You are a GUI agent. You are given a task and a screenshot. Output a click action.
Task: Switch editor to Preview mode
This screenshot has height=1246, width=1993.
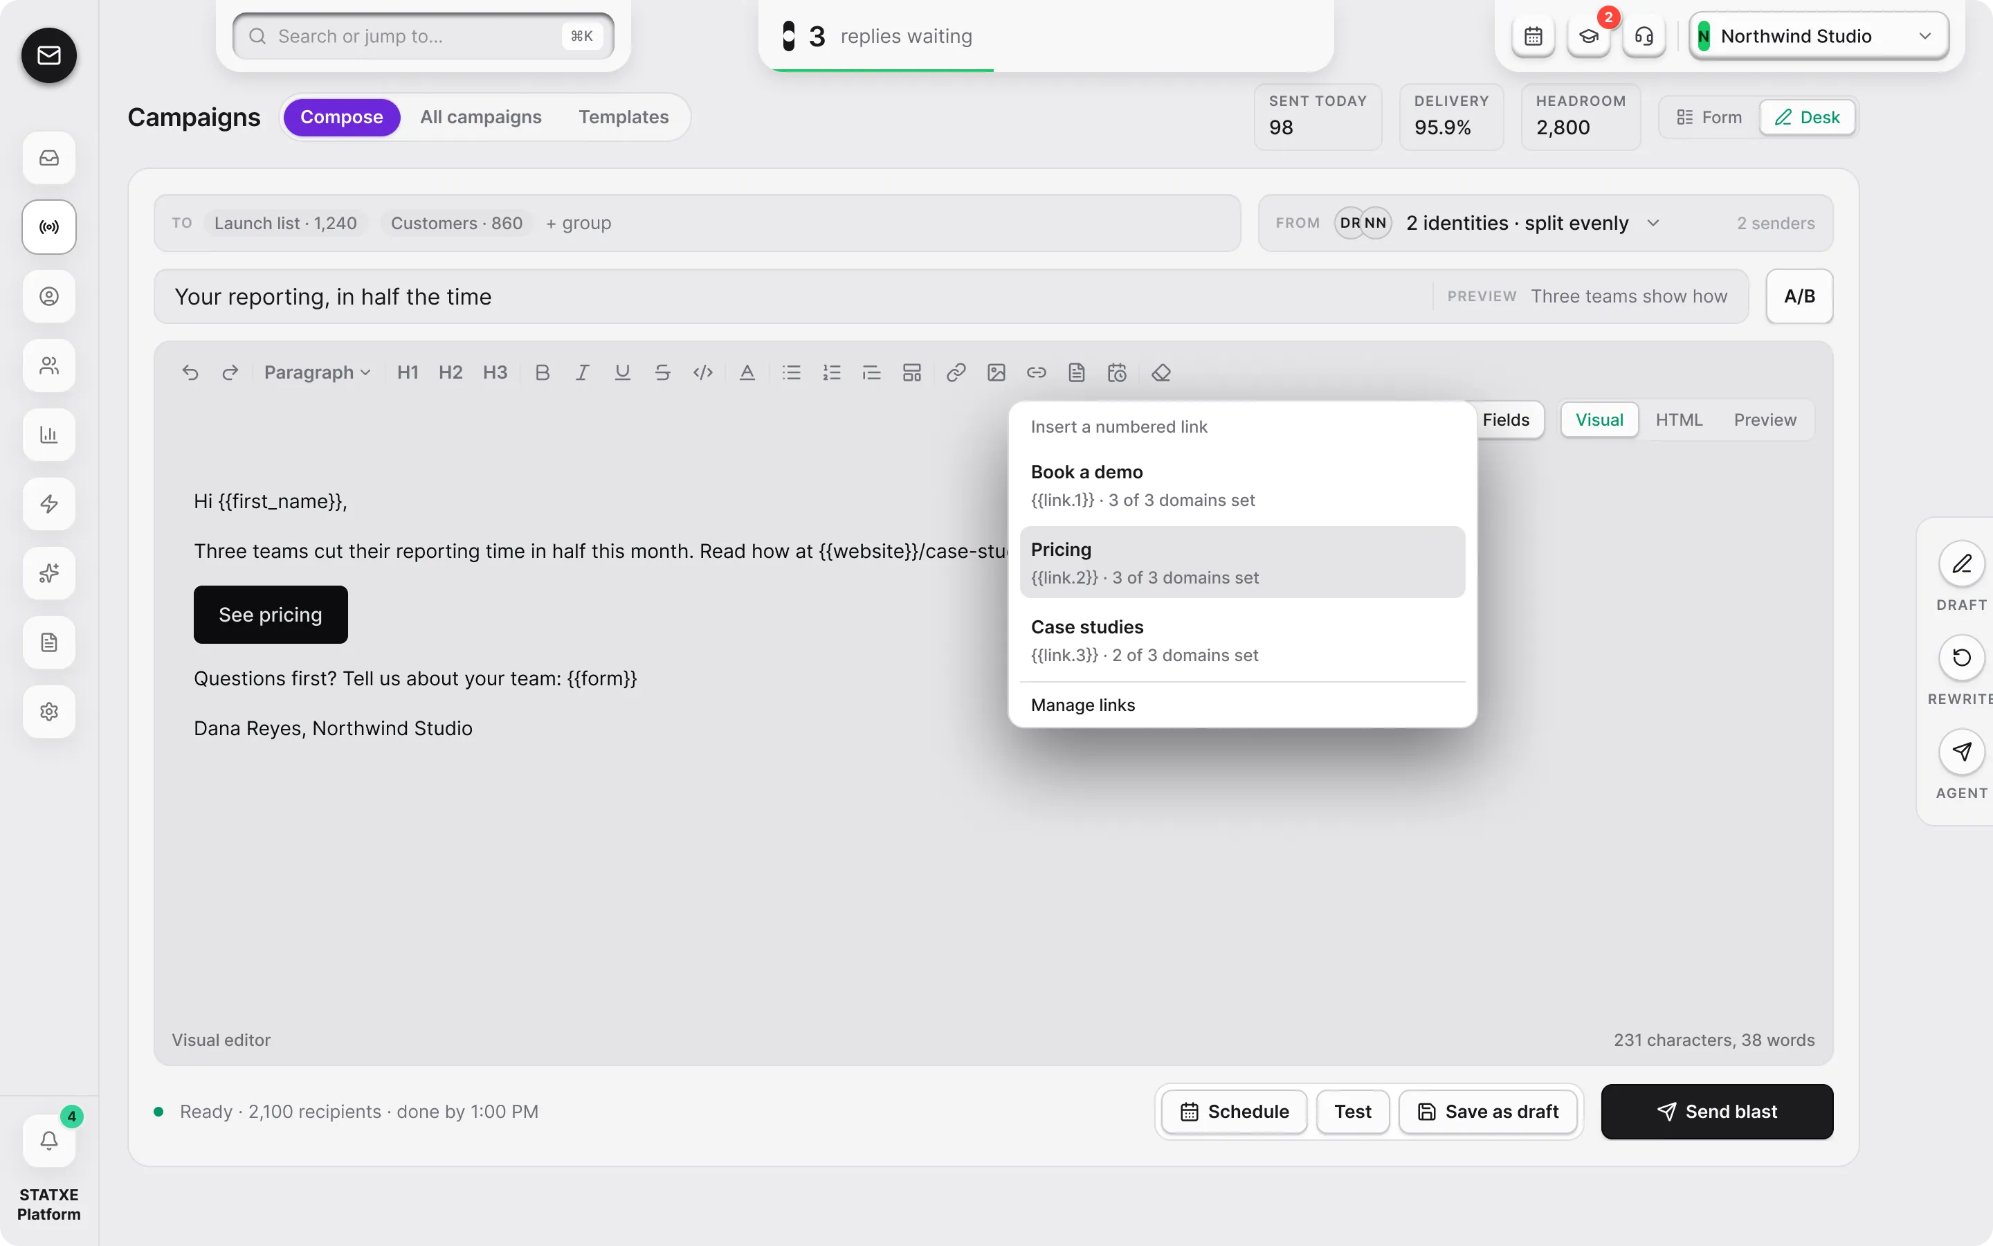pyautogui.click(x=1765, y=419)
